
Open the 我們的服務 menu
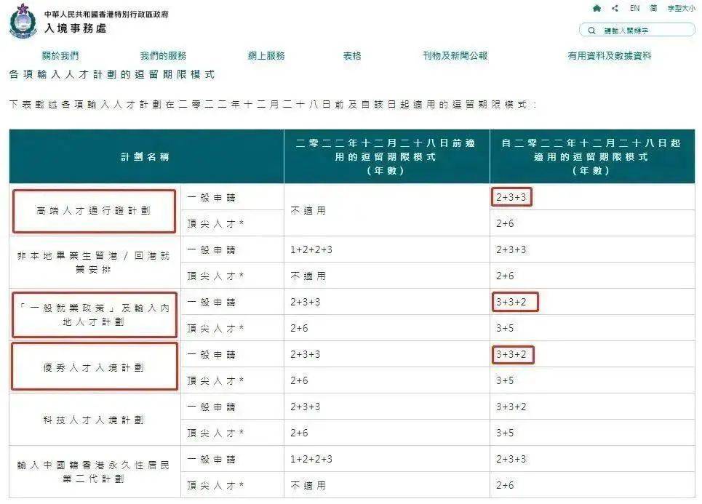(163, 55)
